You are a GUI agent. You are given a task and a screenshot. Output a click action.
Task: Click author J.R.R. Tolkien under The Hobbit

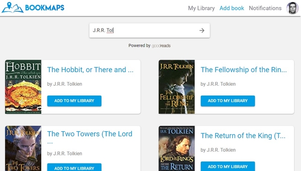click(x=68, y=84)
